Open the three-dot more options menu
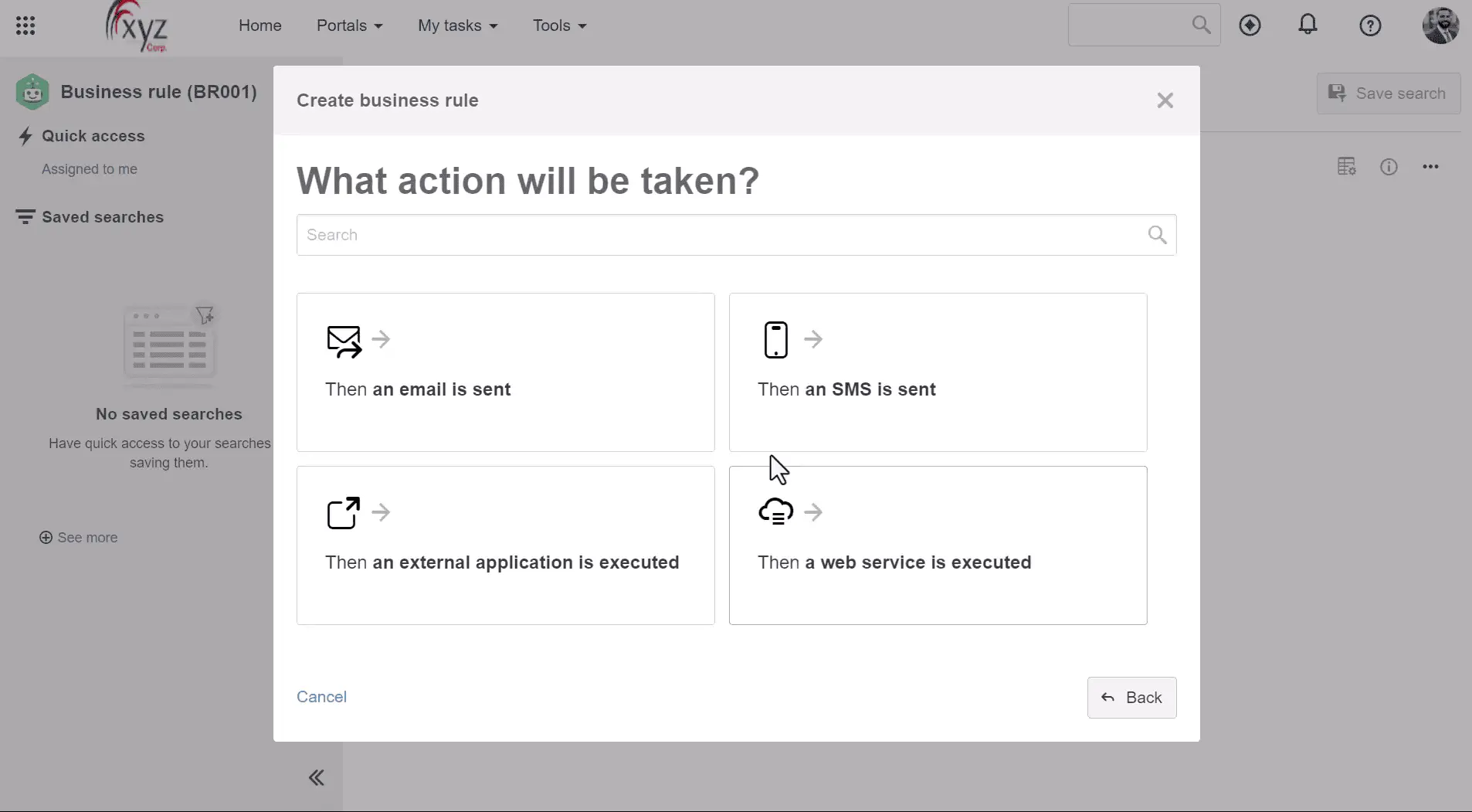Screen dimensions: 1472x812 point(1430,167)
